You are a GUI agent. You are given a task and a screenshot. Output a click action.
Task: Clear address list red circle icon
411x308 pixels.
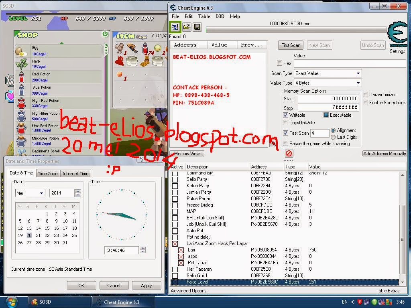pos(289,154)
